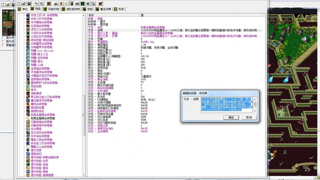Viewport: 320px width, 180px height.
Task: Click the item tree vertical scrollbar thumb
Action: 84,115
